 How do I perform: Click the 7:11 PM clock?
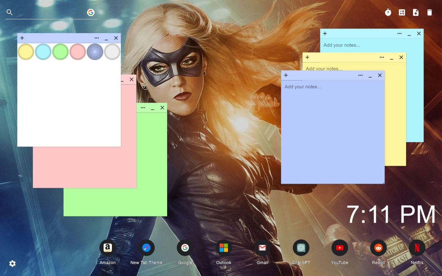[x=391, y=215]
